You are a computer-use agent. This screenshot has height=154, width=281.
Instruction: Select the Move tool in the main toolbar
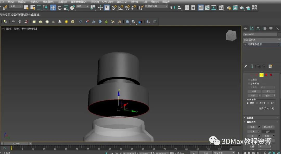click(x=53, y=8)
